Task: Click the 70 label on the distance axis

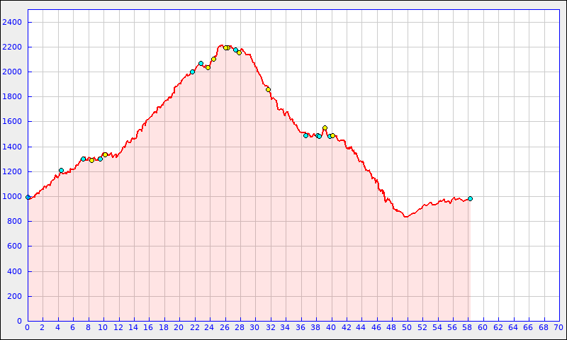Action: (558, 327)
